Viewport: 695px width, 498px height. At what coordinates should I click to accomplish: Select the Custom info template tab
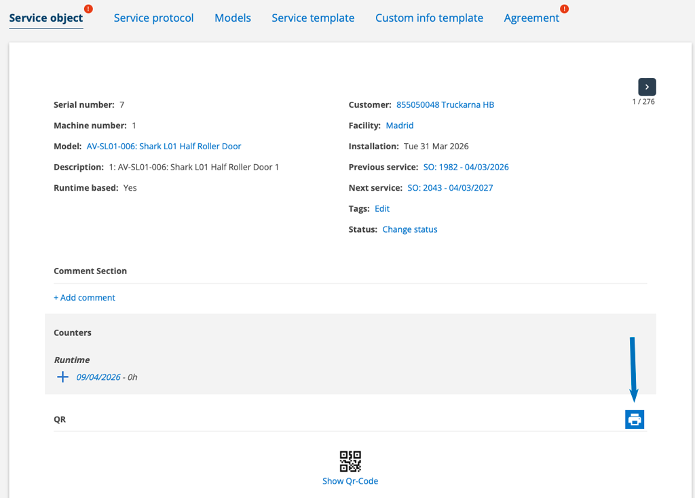[429, 18]
